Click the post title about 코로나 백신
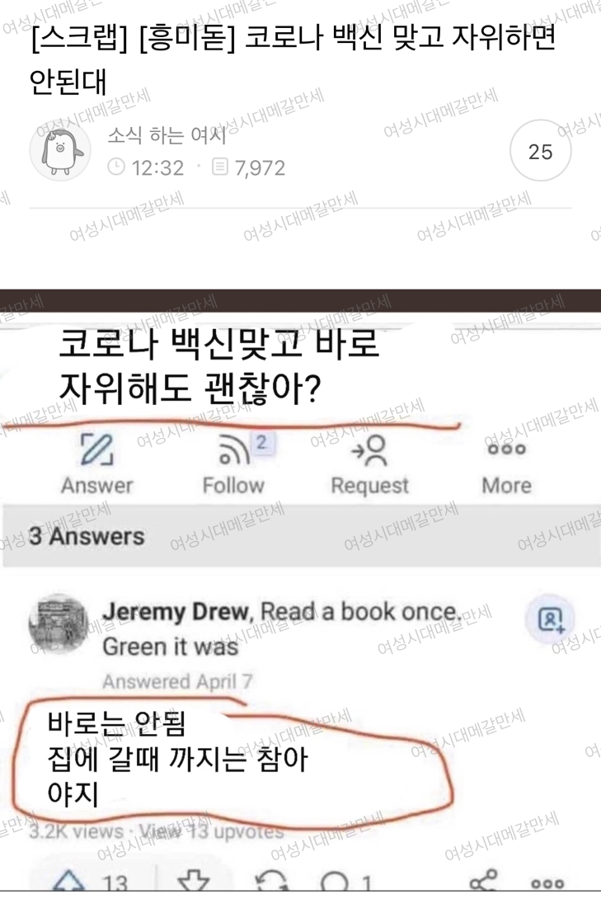This screenshot has height=913, width=601. (x=293, y=59)
